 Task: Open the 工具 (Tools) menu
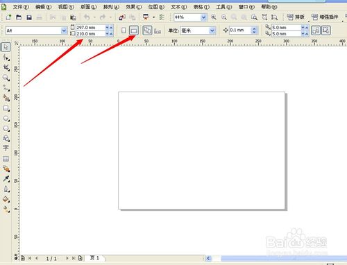pos(224,7)
